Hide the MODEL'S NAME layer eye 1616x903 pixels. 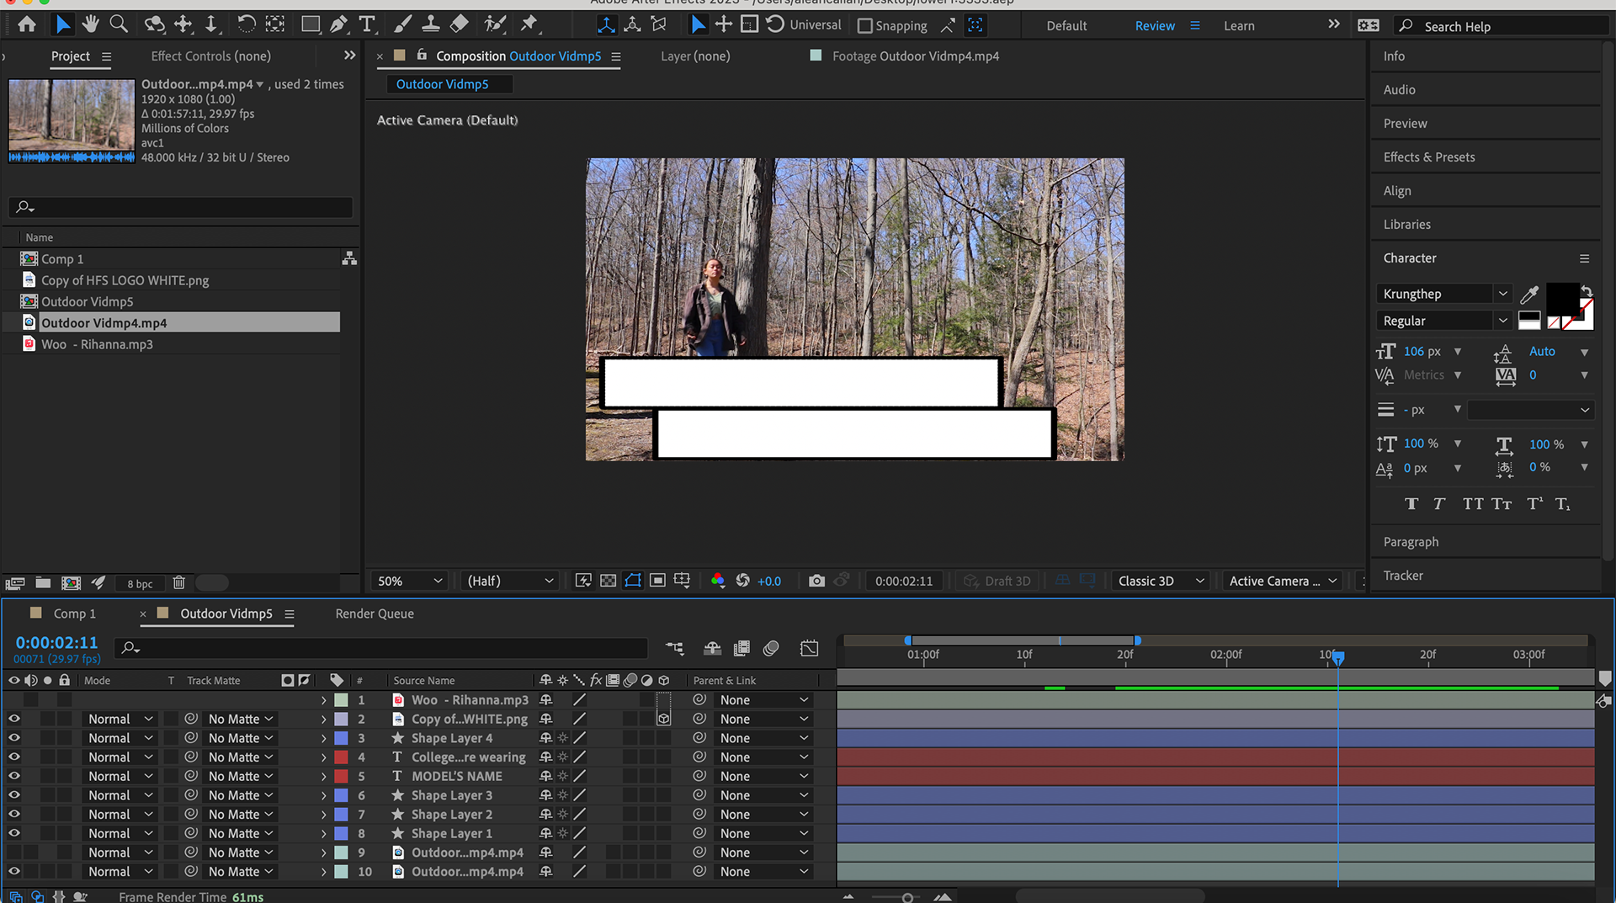[13, 776]
